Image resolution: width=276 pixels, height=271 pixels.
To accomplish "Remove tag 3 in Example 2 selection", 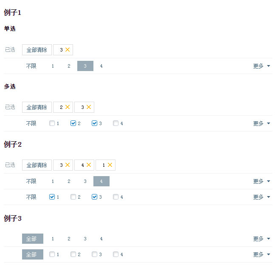I will point(68,165).
